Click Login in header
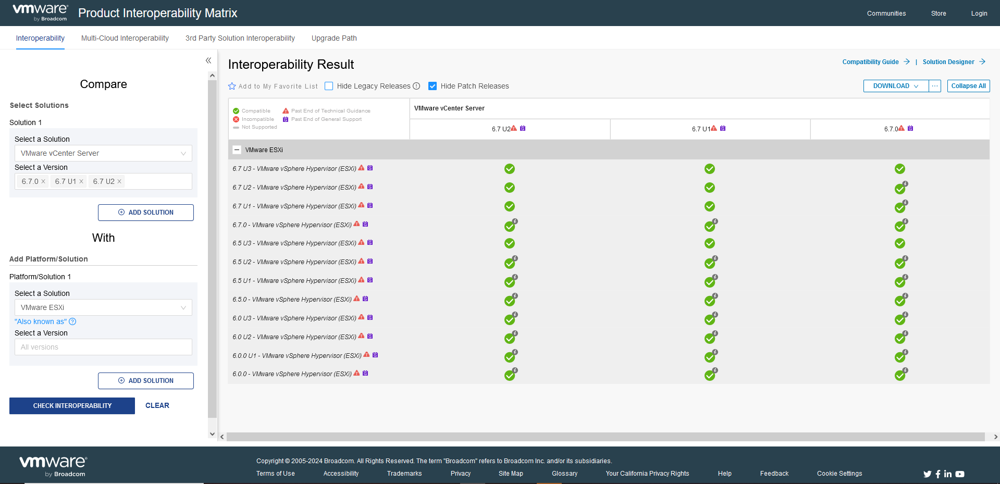Screen dimensions: 1000x484 (x=979, y=14)
